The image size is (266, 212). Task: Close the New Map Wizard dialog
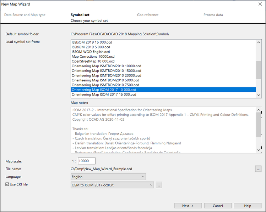(260, 4)
